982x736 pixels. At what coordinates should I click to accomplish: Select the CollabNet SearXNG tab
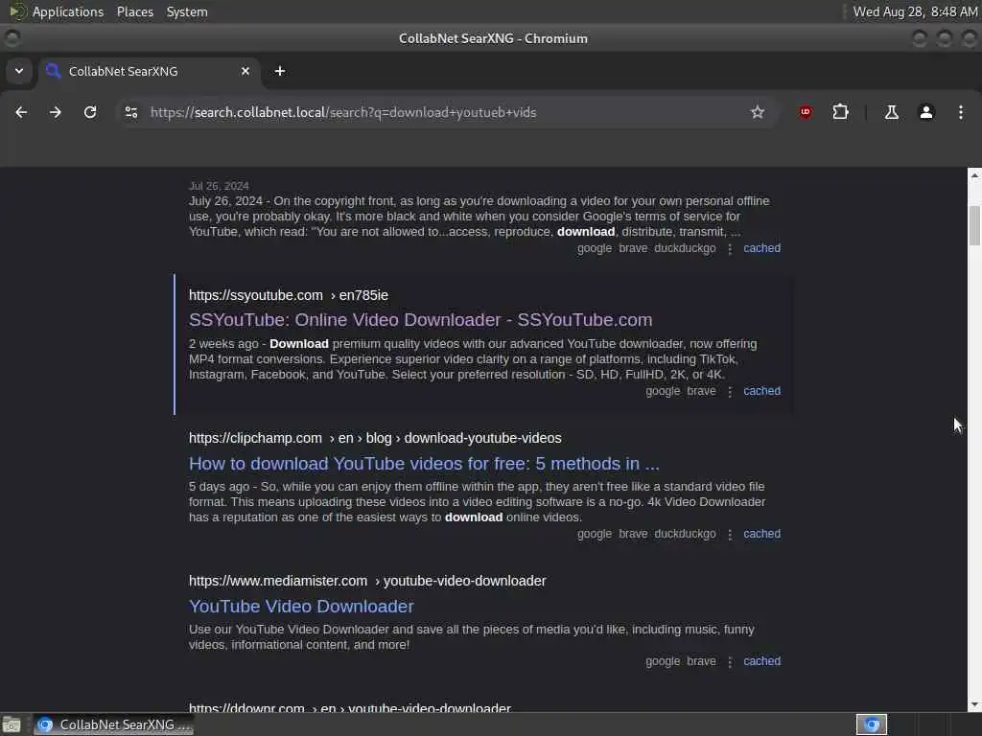tap(148, 71)
